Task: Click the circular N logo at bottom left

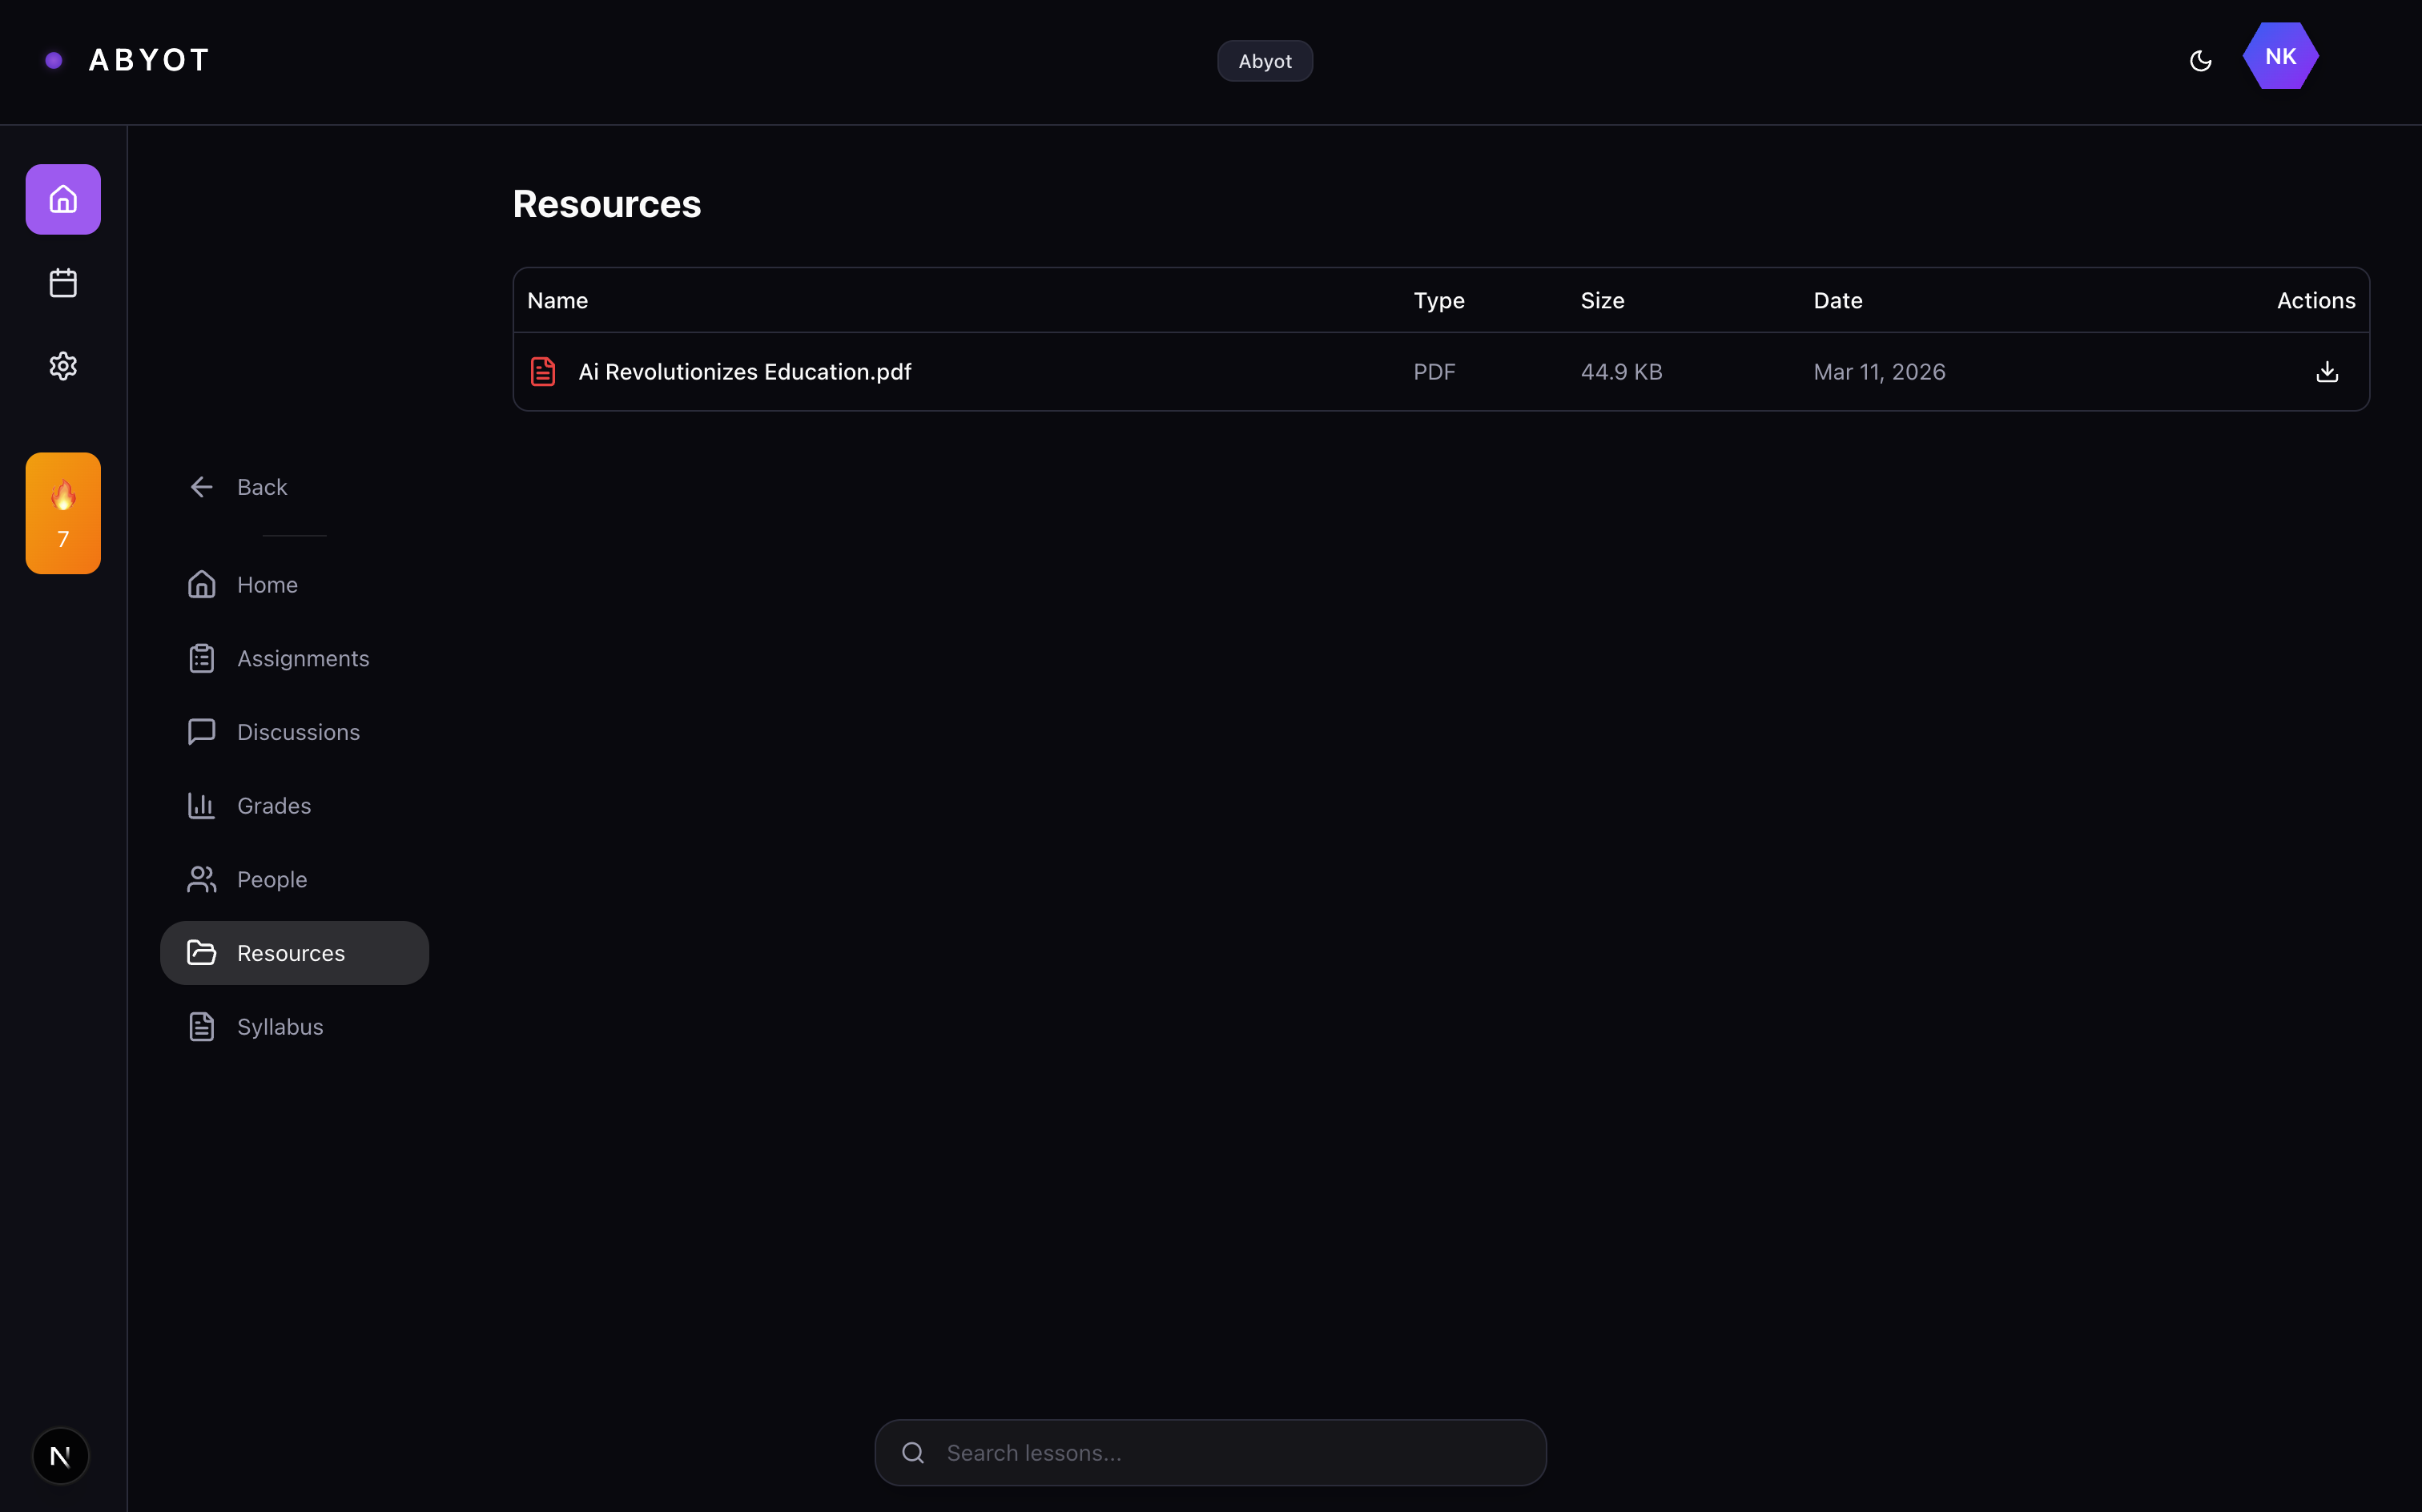Action: tap(60, 1456)
